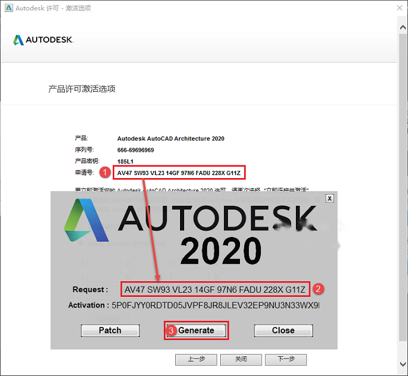This screenshot has width=408, height=376.
Task: Click the Close button in the keygen
Action: click(x=283, y=330)
